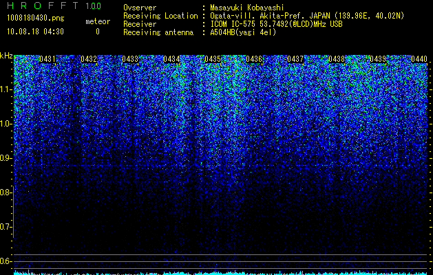The width and height of the screenshot is (433, 275).
Task: Select the 0439 time marker
Action: [x=378, y=59]
